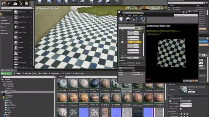Click the Add New button
This screenshot has height=117, width=209.
[x=6, y=73]
